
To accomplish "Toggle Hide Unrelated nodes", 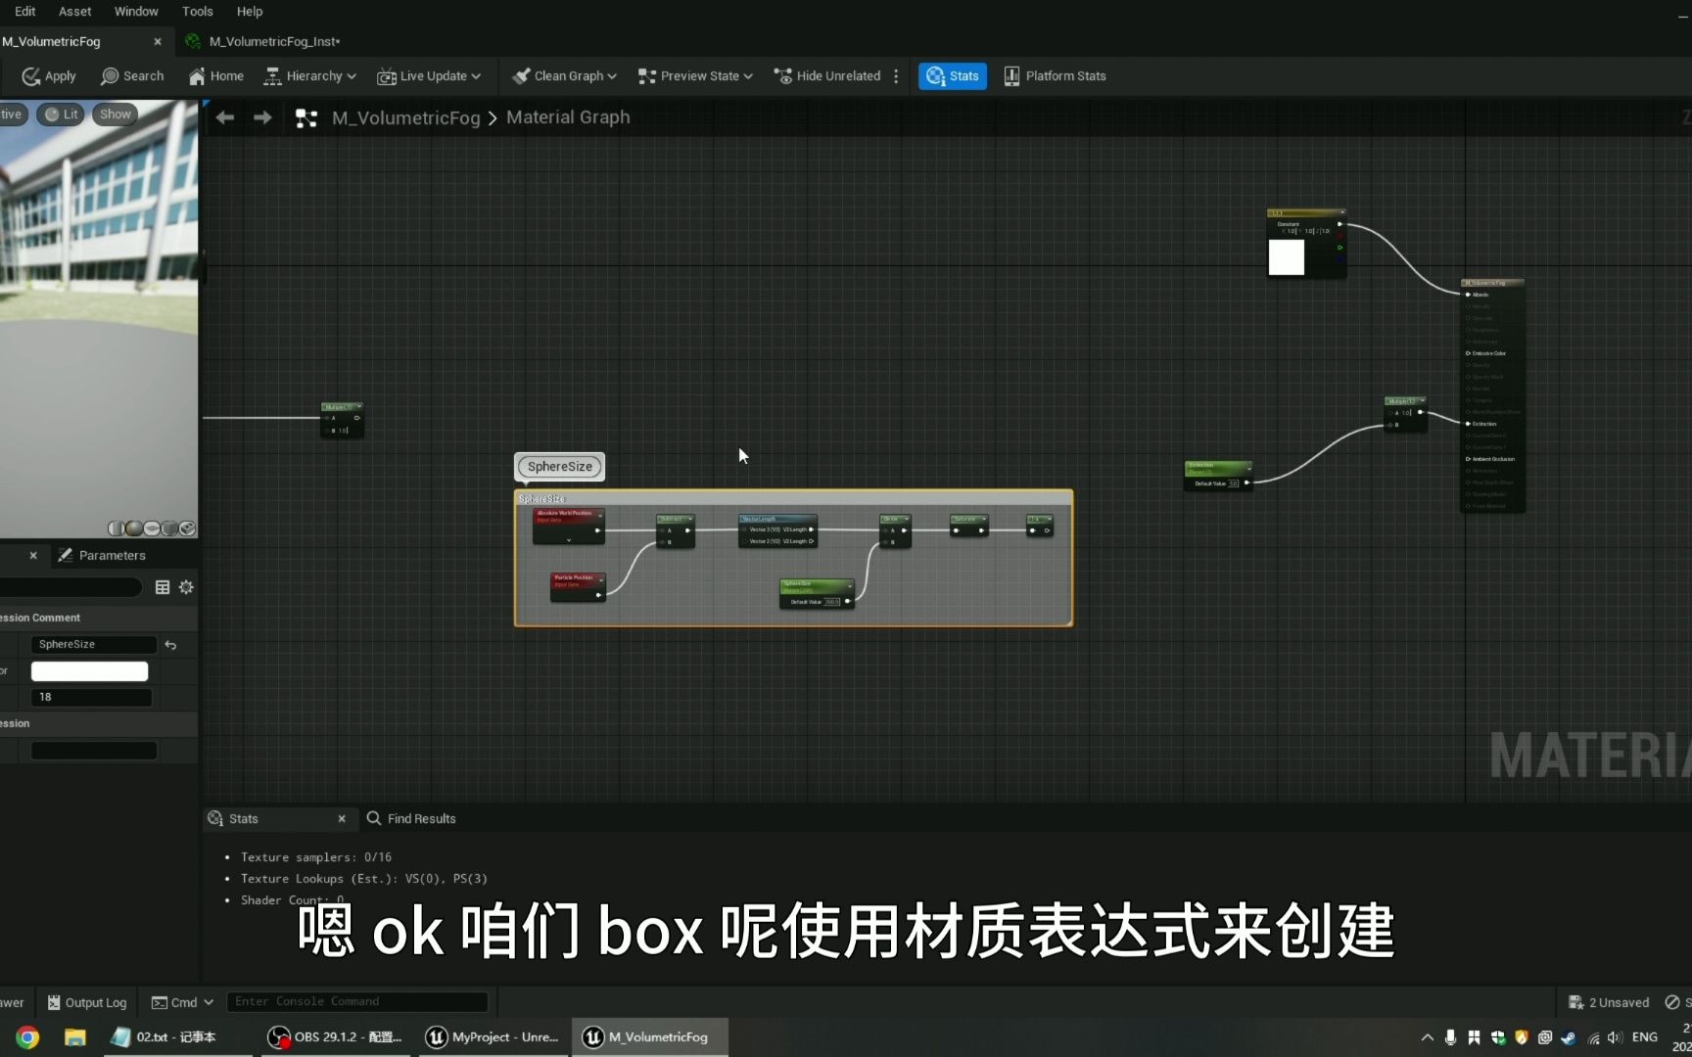I will click(x=825, y=75).
